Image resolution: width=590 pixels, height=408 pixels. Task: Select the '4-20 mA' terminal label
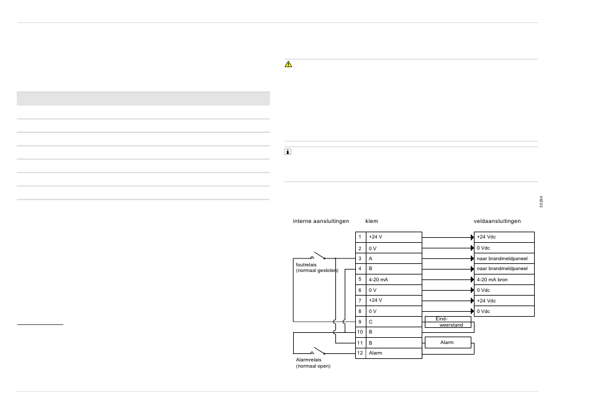(378, 279)
